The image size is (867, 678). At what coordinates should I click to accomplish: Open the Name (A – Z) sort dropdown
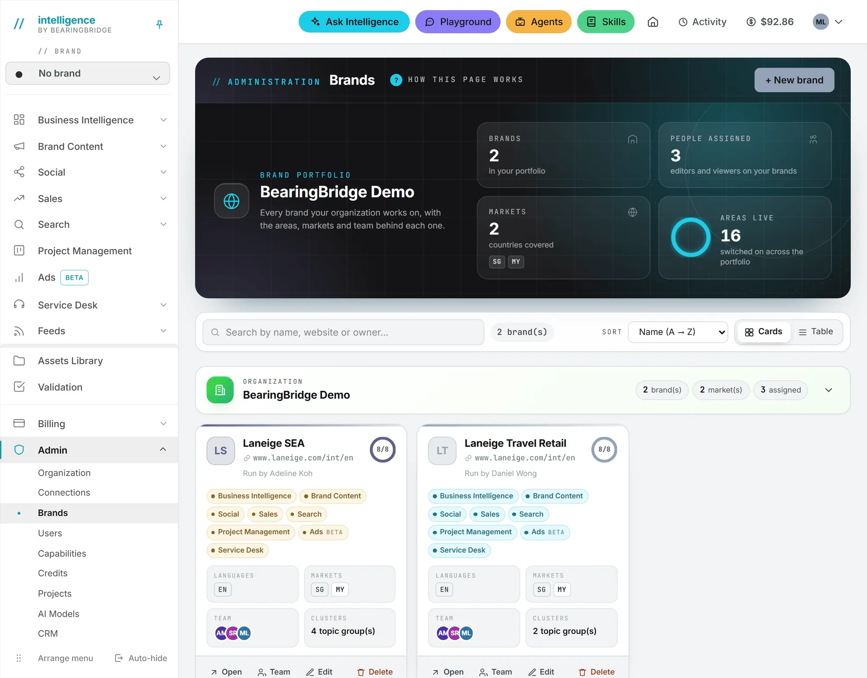click(678, 332)
